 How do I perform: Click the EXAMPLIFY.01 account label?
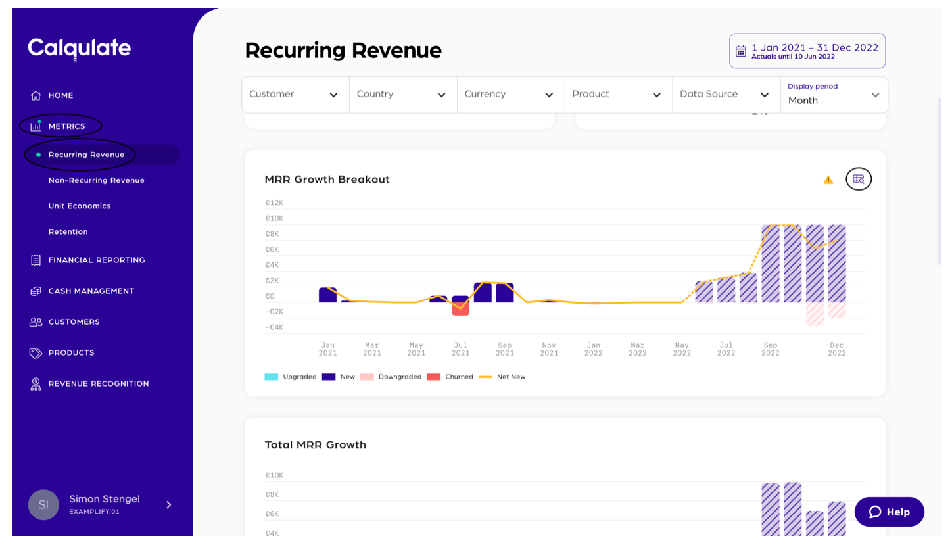click(95, 512)
